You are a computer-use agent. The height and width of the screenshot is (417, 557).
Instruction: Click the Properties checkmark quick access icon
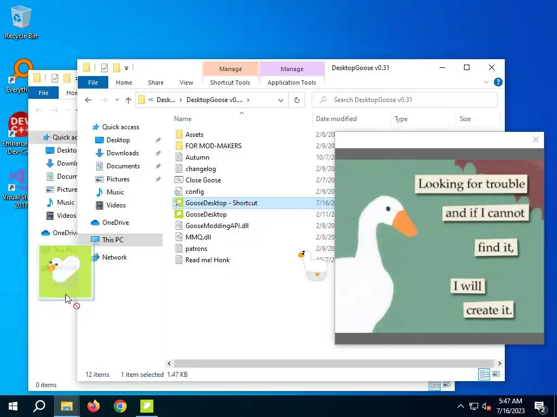[104, 67]
